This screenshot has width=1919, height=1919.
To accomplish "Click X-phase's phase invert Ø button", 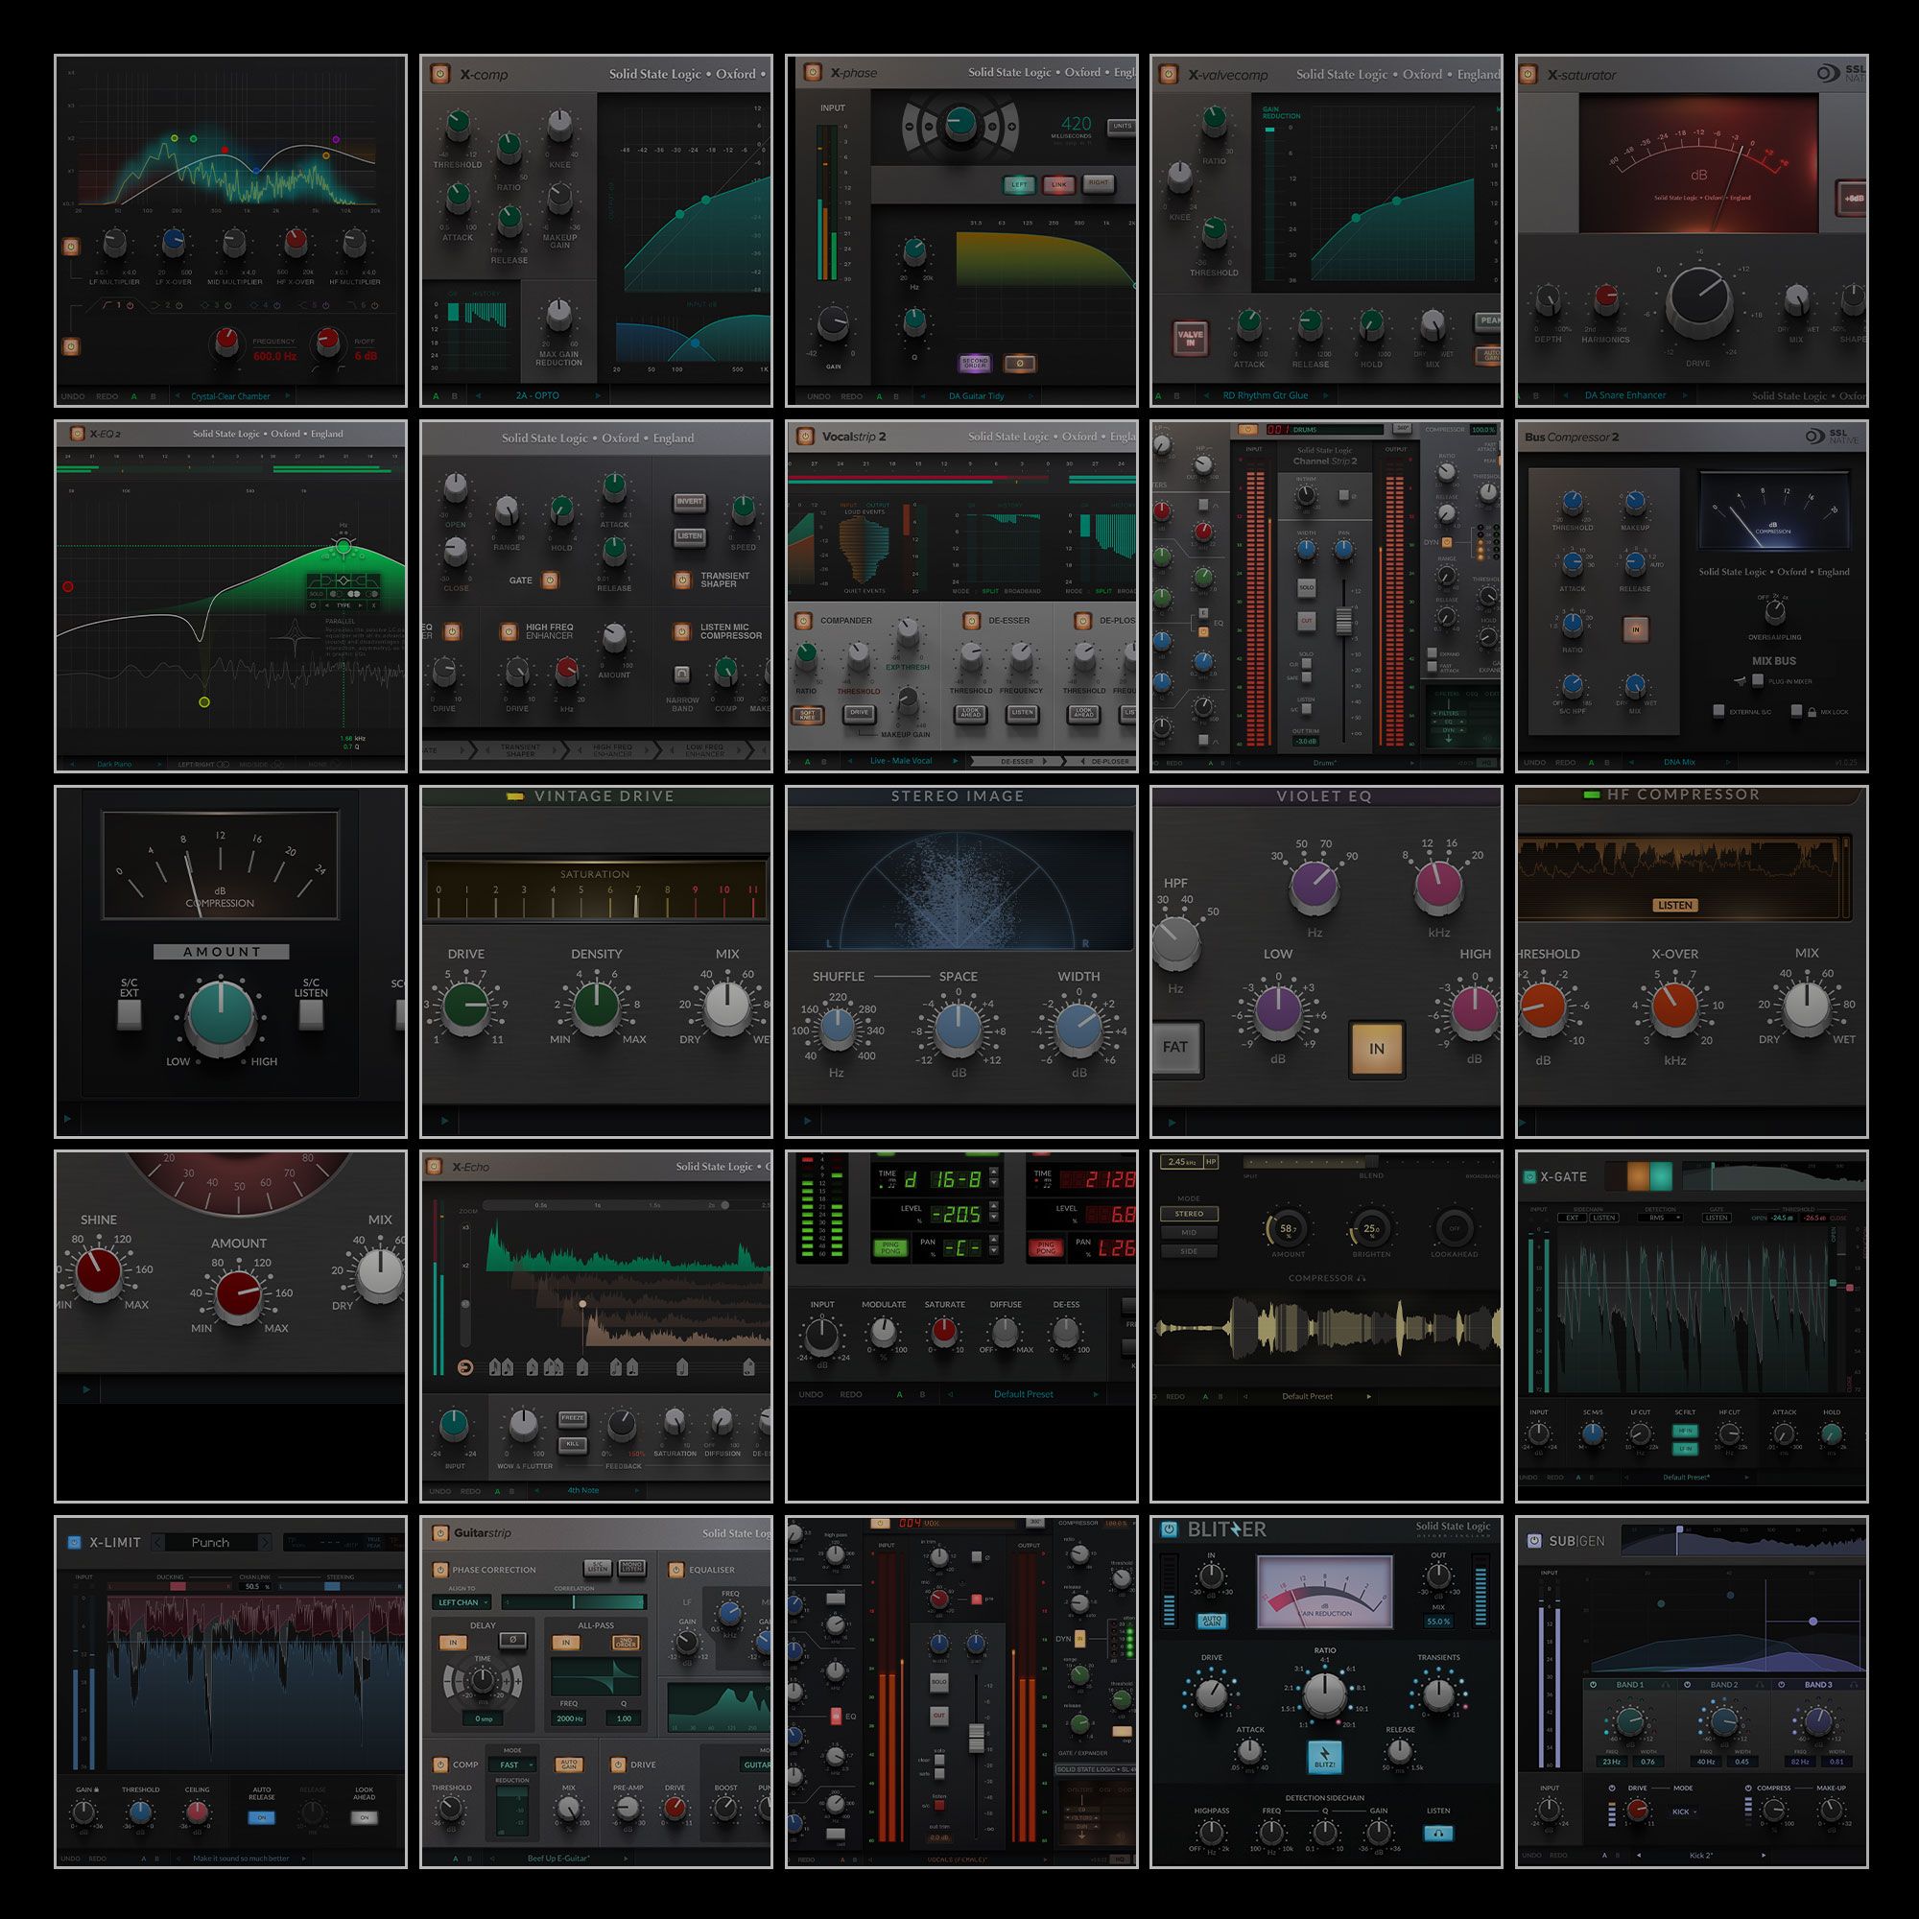I will click(1019, 364).
